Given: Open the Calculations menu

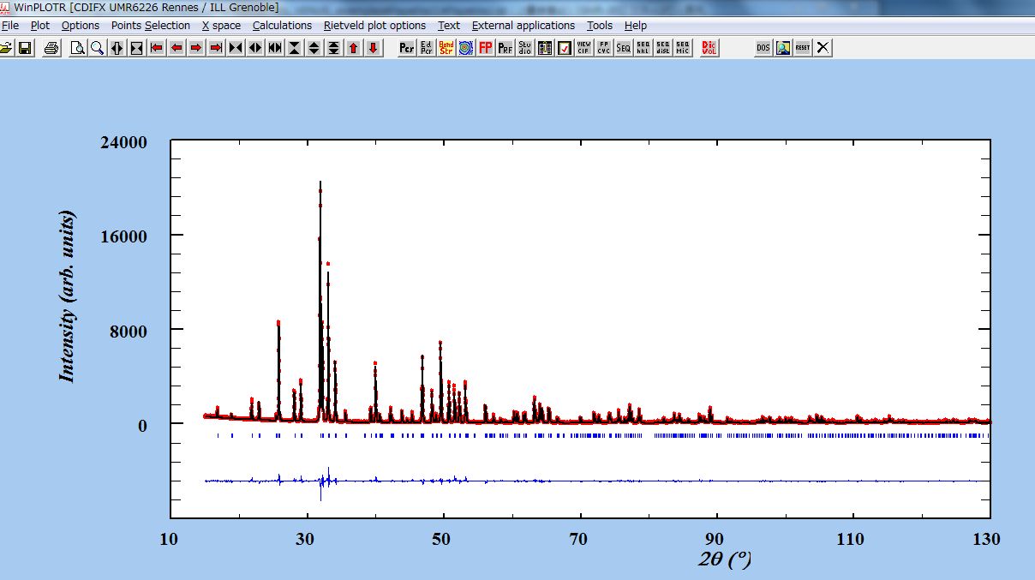Looking at the screenshot, I should 282,26.
